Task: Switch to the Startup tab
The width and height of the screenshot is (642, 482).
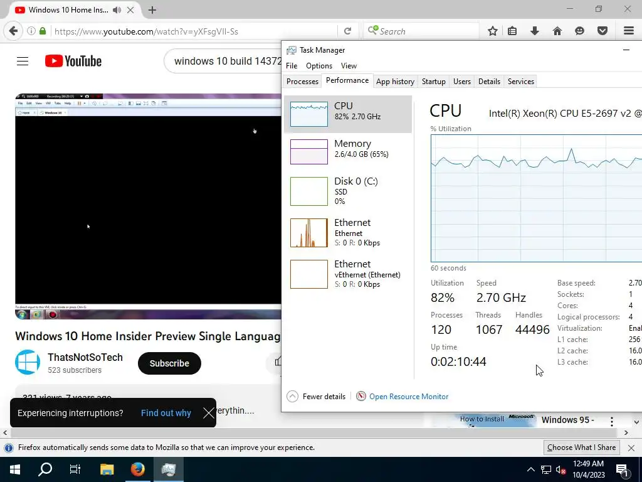Action: click(434, 82)
